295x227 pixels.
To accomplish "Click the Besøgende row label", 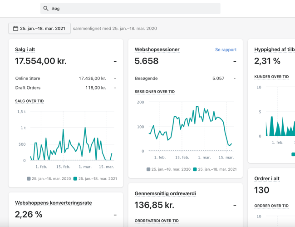I will click(146, 78).
